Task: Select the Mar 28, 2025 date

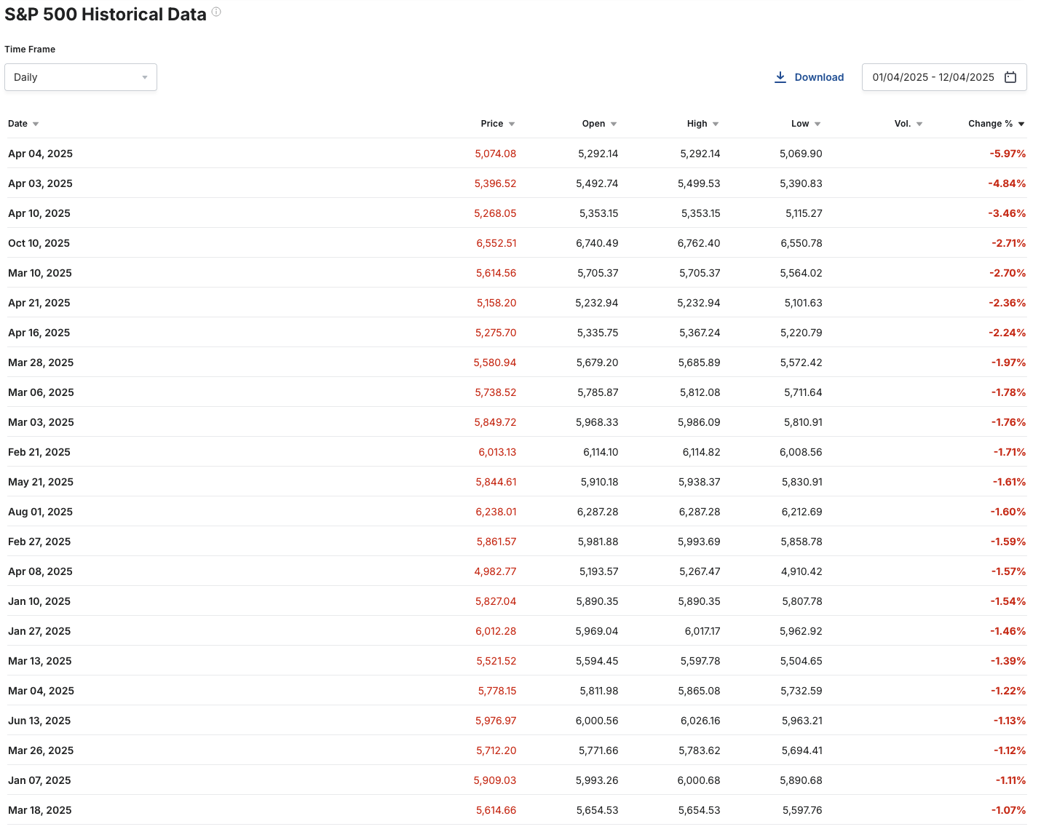Action: [41, 362]
